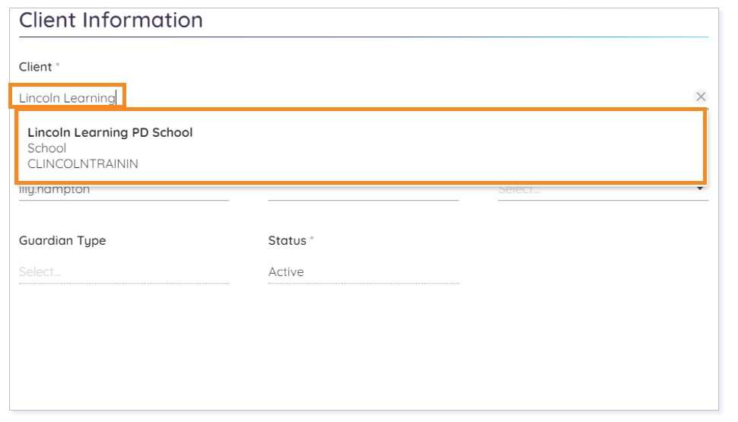Click the School type line in the suggestion
The width and height of the screenshot is (738, 422).
pyautogui.click(x=46, y=148)
